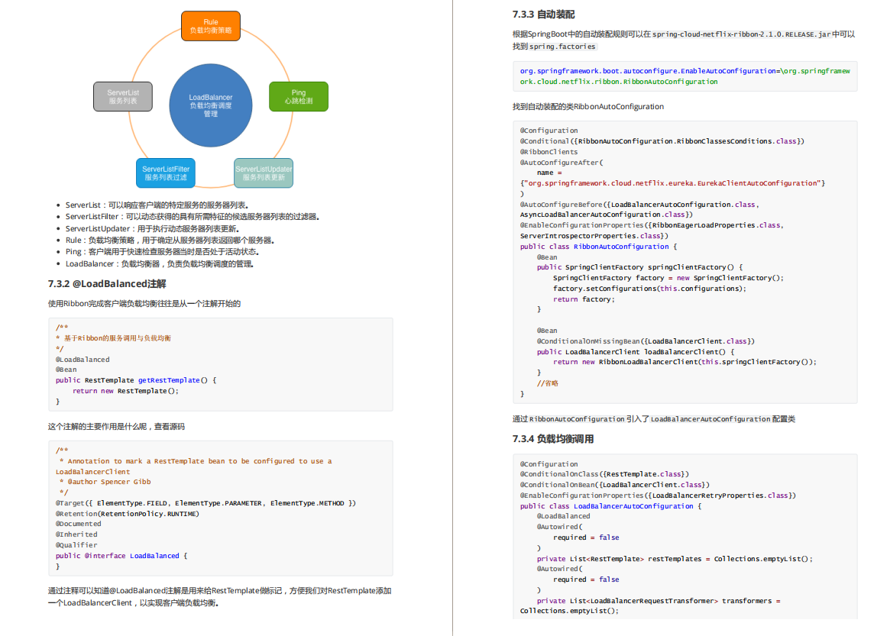Click the List<RestTemplate> restTemplates line
The width and height of the screenshot is (887, 636).
(x=675, y=559)
